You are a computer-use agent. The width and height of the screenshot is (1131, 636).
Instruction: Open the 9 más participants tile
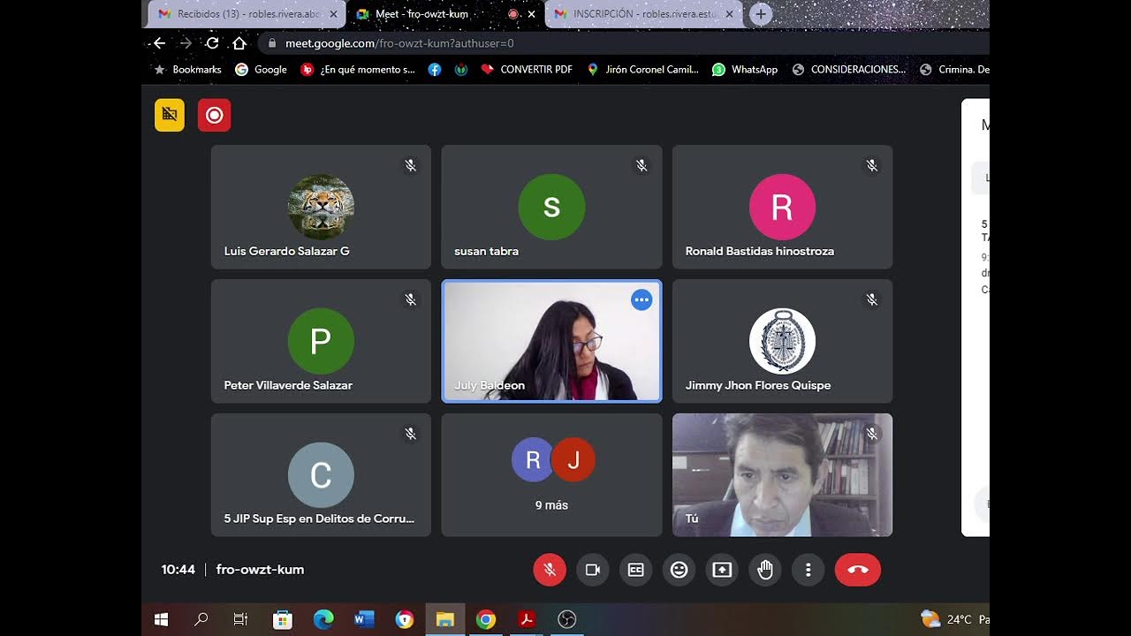pos(551,475)
